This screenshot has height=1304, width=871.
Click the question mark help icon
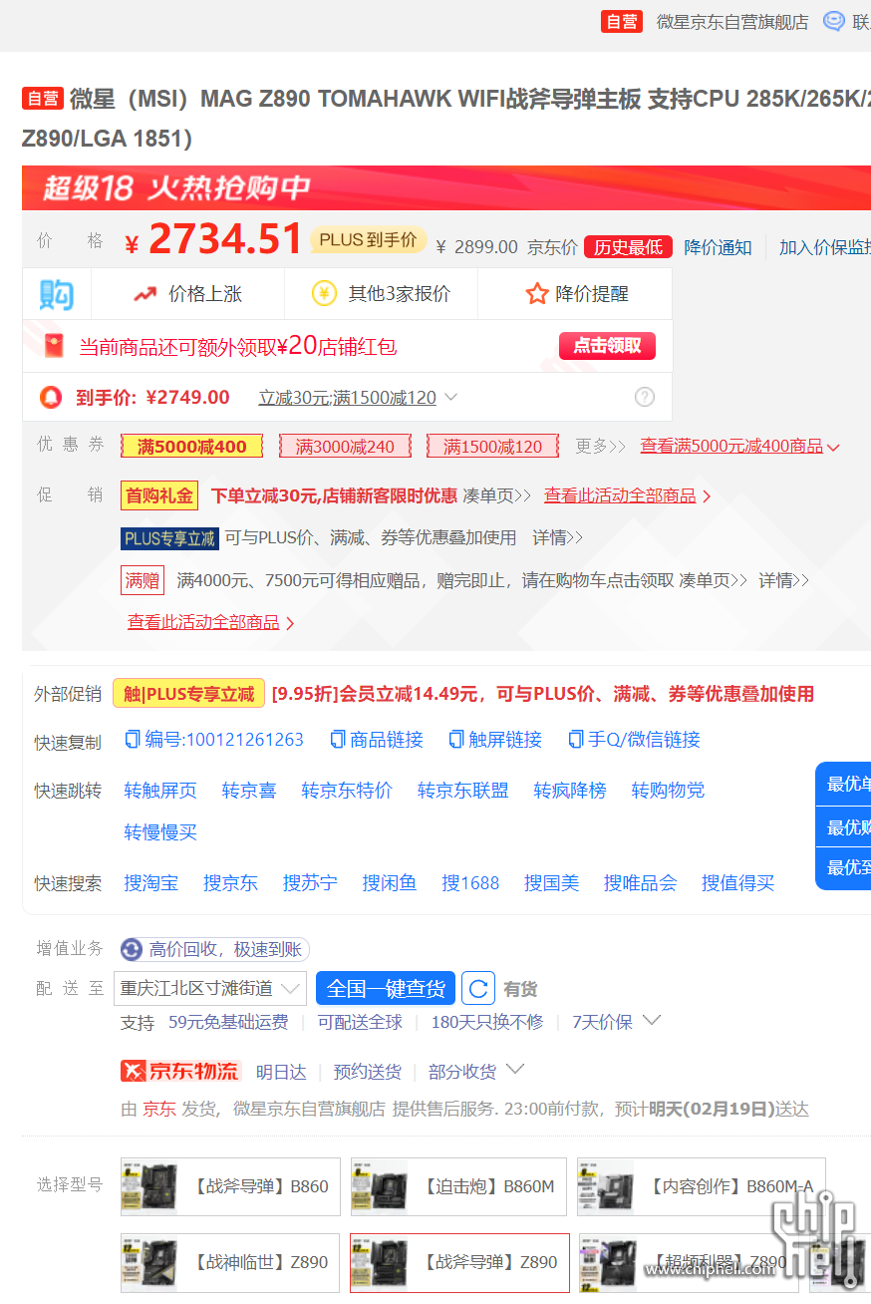tap(645, 397)
